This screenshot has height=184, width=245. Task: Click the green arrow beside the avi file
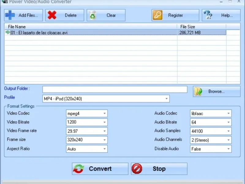[x=7, y=32]
